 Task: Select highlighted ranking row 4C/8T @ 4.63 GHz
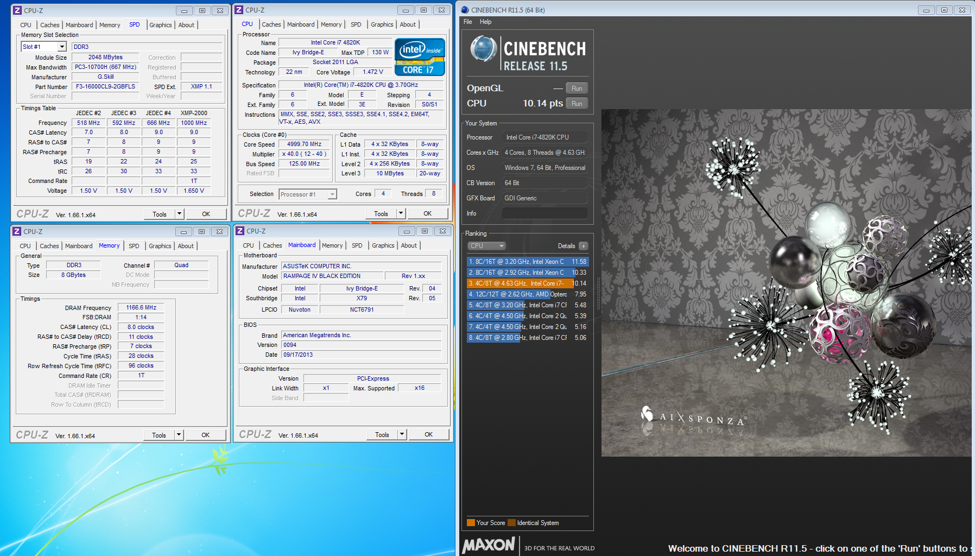[527, 283]
